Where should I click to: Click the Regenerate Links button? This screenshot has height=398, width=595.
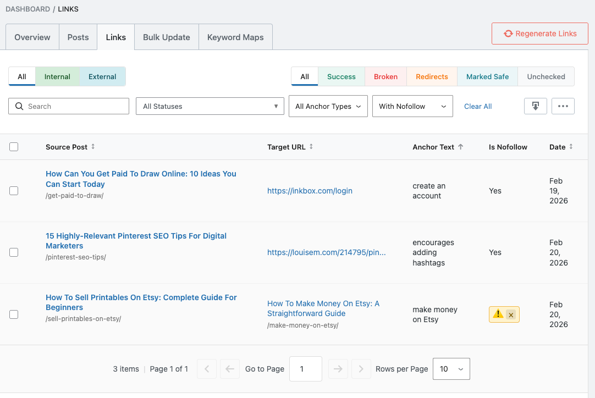click(x=539, y=34)
